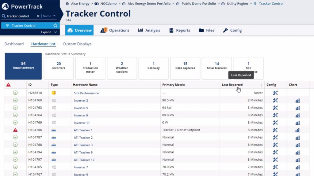
Task: Open config wrench for ATI Tracker 2
Action: 275,137
